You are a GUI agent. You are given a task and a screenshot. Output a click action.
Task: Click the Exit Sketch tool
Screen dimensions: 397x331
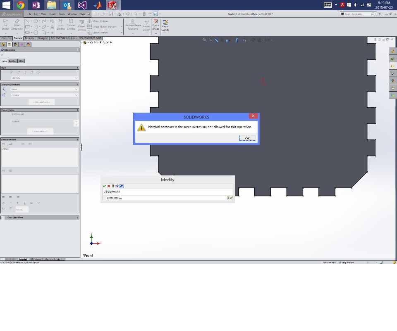coord(5,25)
